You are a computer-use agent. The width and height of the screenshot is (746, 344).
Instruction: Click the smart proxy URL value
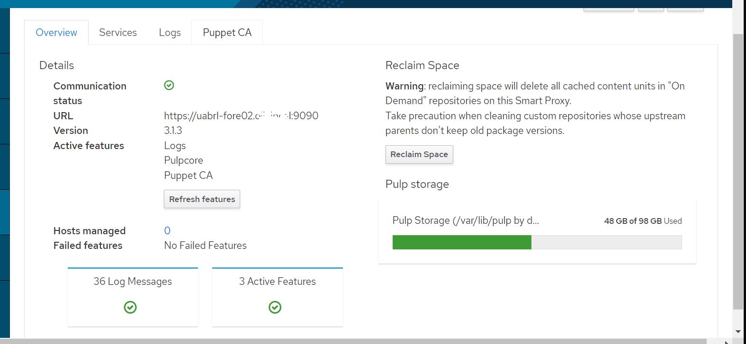[x=241, y=116]
